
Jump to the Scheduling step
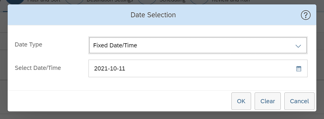tap(172, 1)
